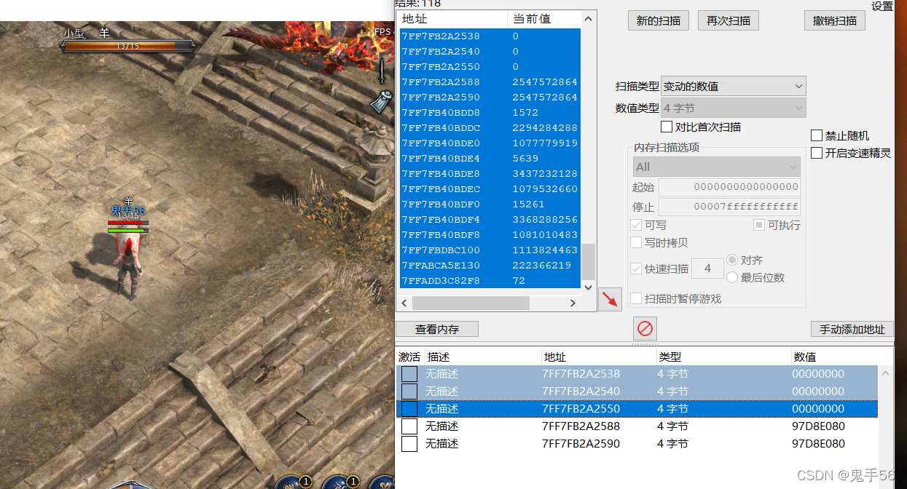Tick the 激活 box for address 7FF7FB2A2588
This screenshot has height=489, width=907.
click(x=409, y=426)
